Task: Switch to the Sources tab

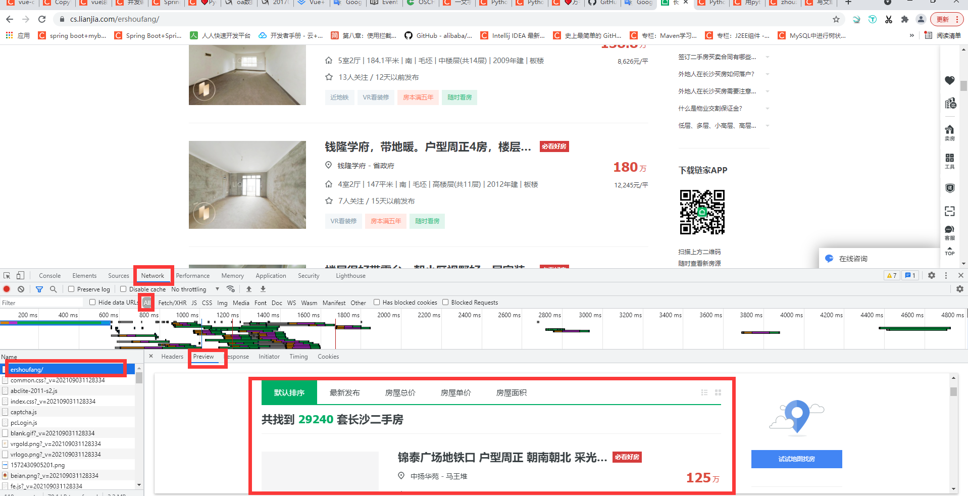Action: (x=119, y=275)
